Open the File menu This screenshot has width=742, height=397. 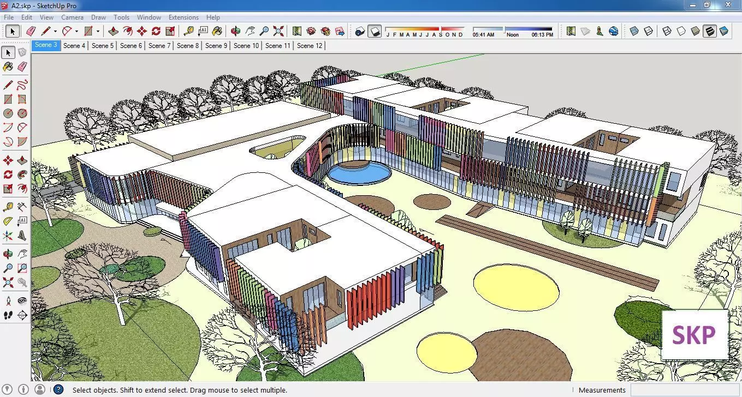9,17
